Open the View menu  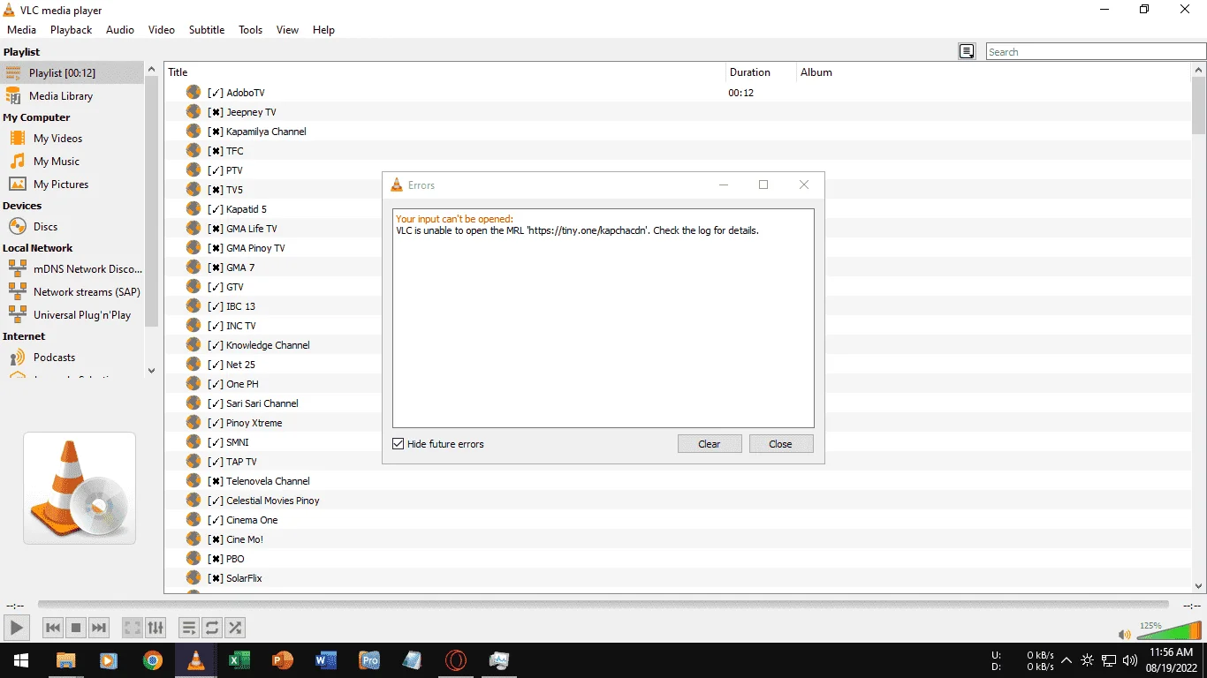click(x=287, y=29)
